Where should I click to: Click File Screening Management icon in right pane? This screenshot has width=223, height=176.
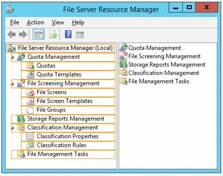[124, 56]
